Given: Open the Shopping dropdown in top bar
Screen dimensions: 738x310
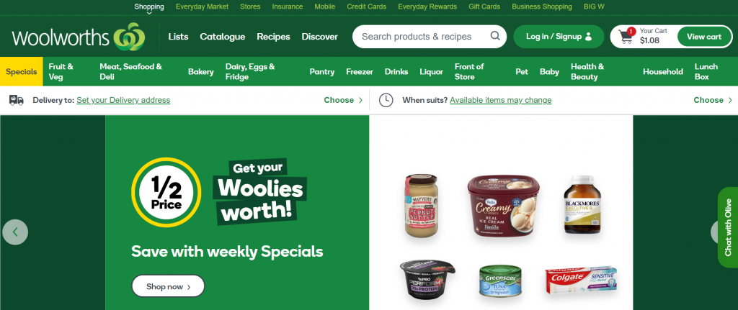Looking at the screenshot, I should tap(149, 7).
